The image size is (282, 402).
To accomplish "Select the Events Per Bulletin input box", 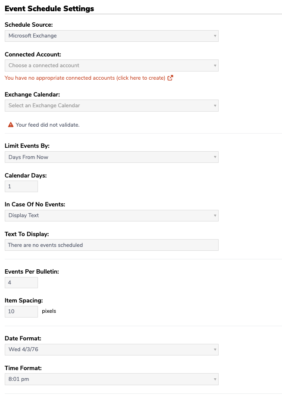I will pyautogui.click(x=21, y=283).
